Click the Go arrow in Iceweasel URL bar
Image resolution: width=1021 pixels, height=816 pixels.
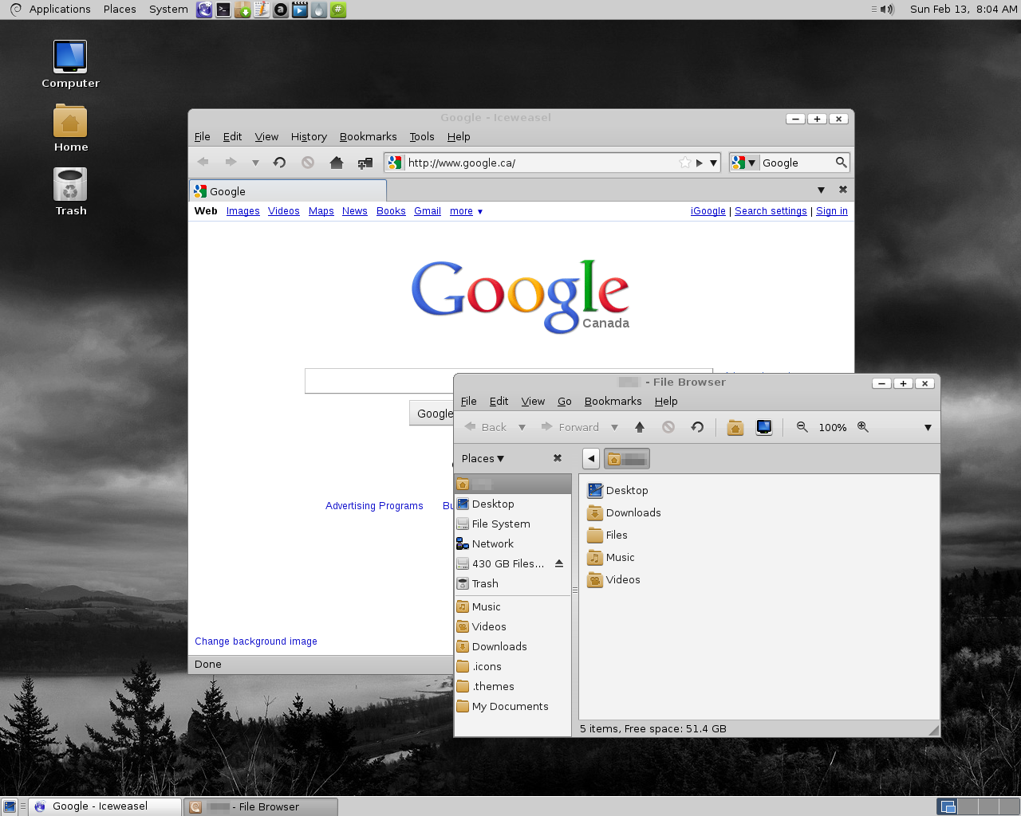pos(700,163)
